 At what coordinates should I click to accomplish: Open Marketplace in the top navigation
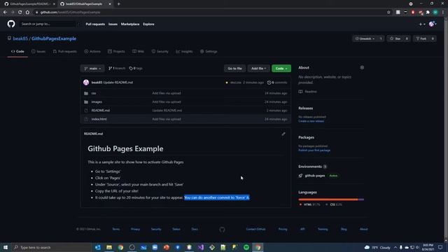click(x=130, y=24)
